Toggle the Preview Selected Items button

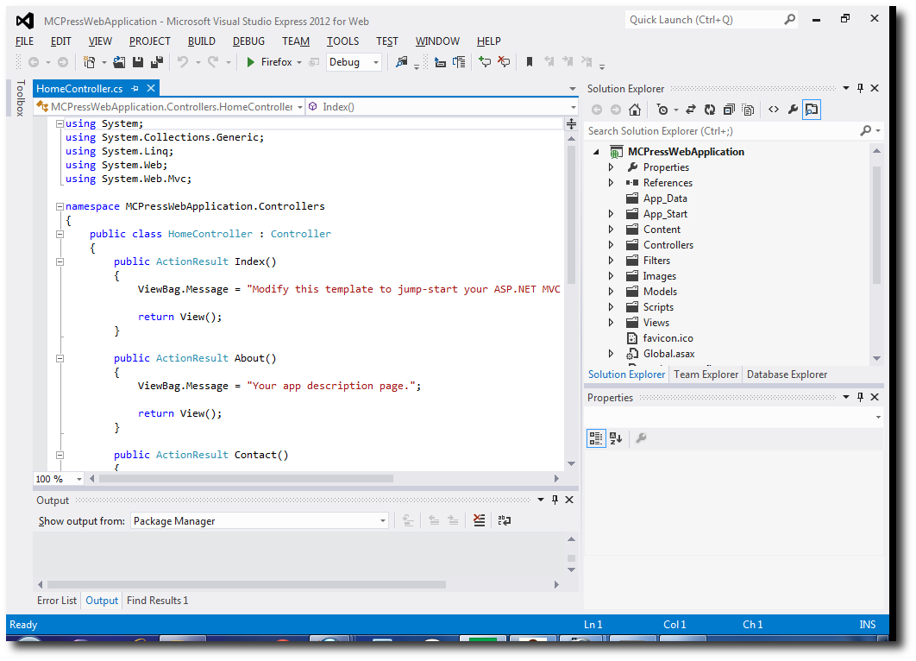coord(812,110)
